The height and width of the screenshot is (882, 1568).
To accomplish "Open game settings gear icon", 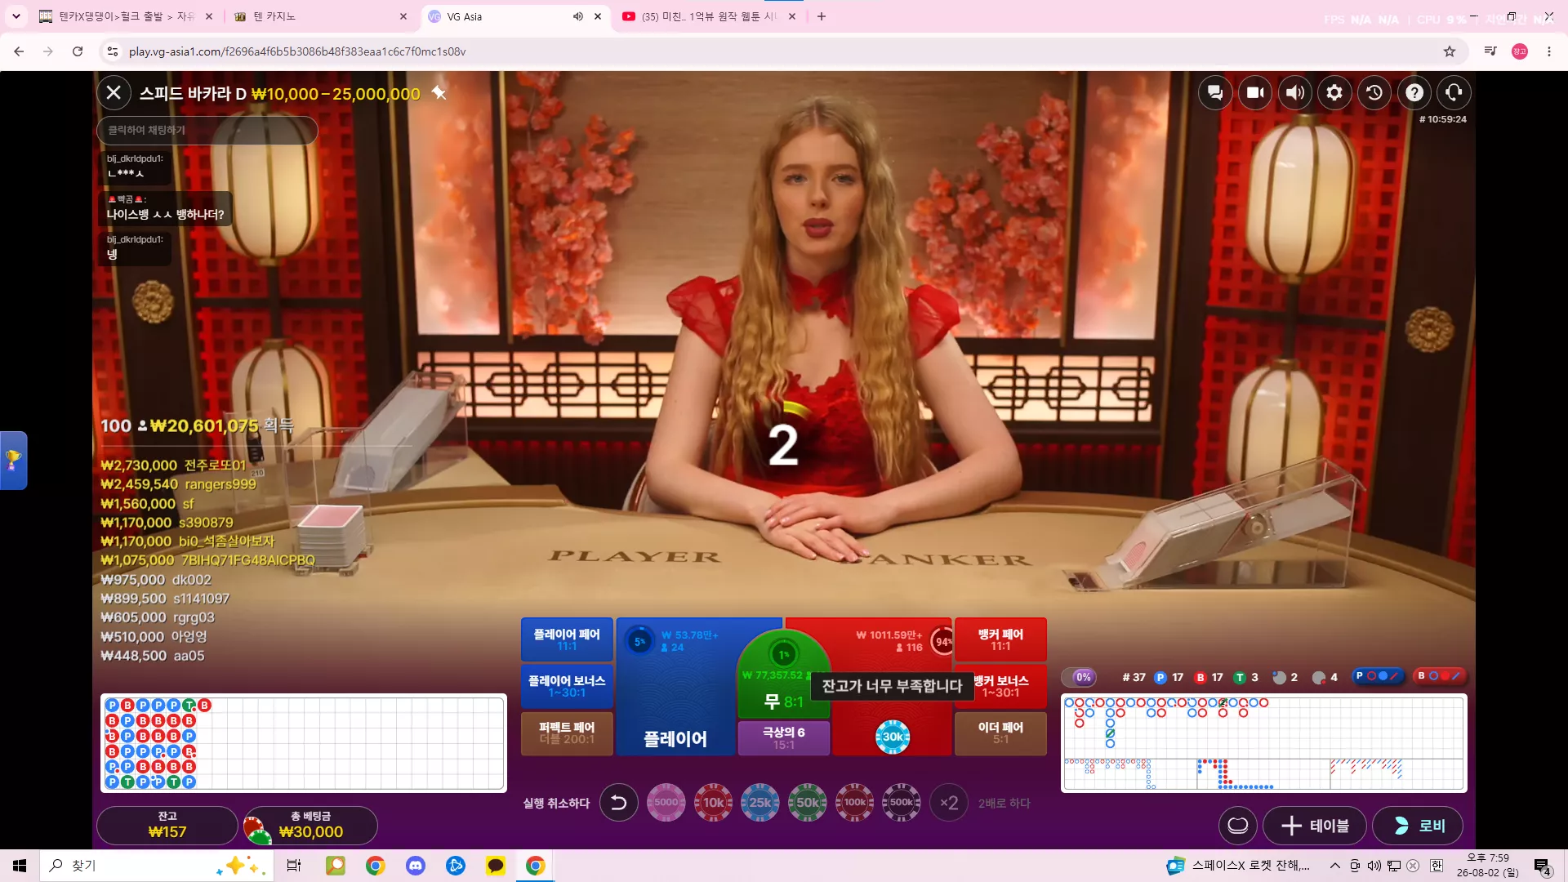I will (1334, 93).
